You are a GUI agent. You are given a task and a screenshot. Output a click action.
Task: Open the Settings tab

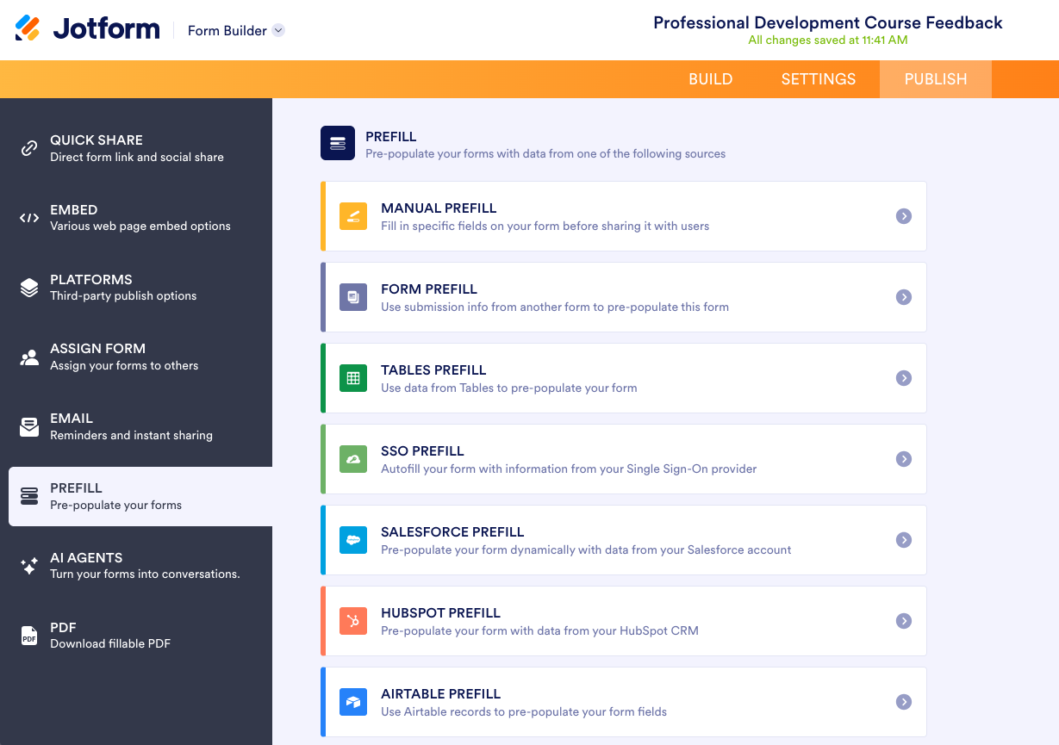point(819,79)
